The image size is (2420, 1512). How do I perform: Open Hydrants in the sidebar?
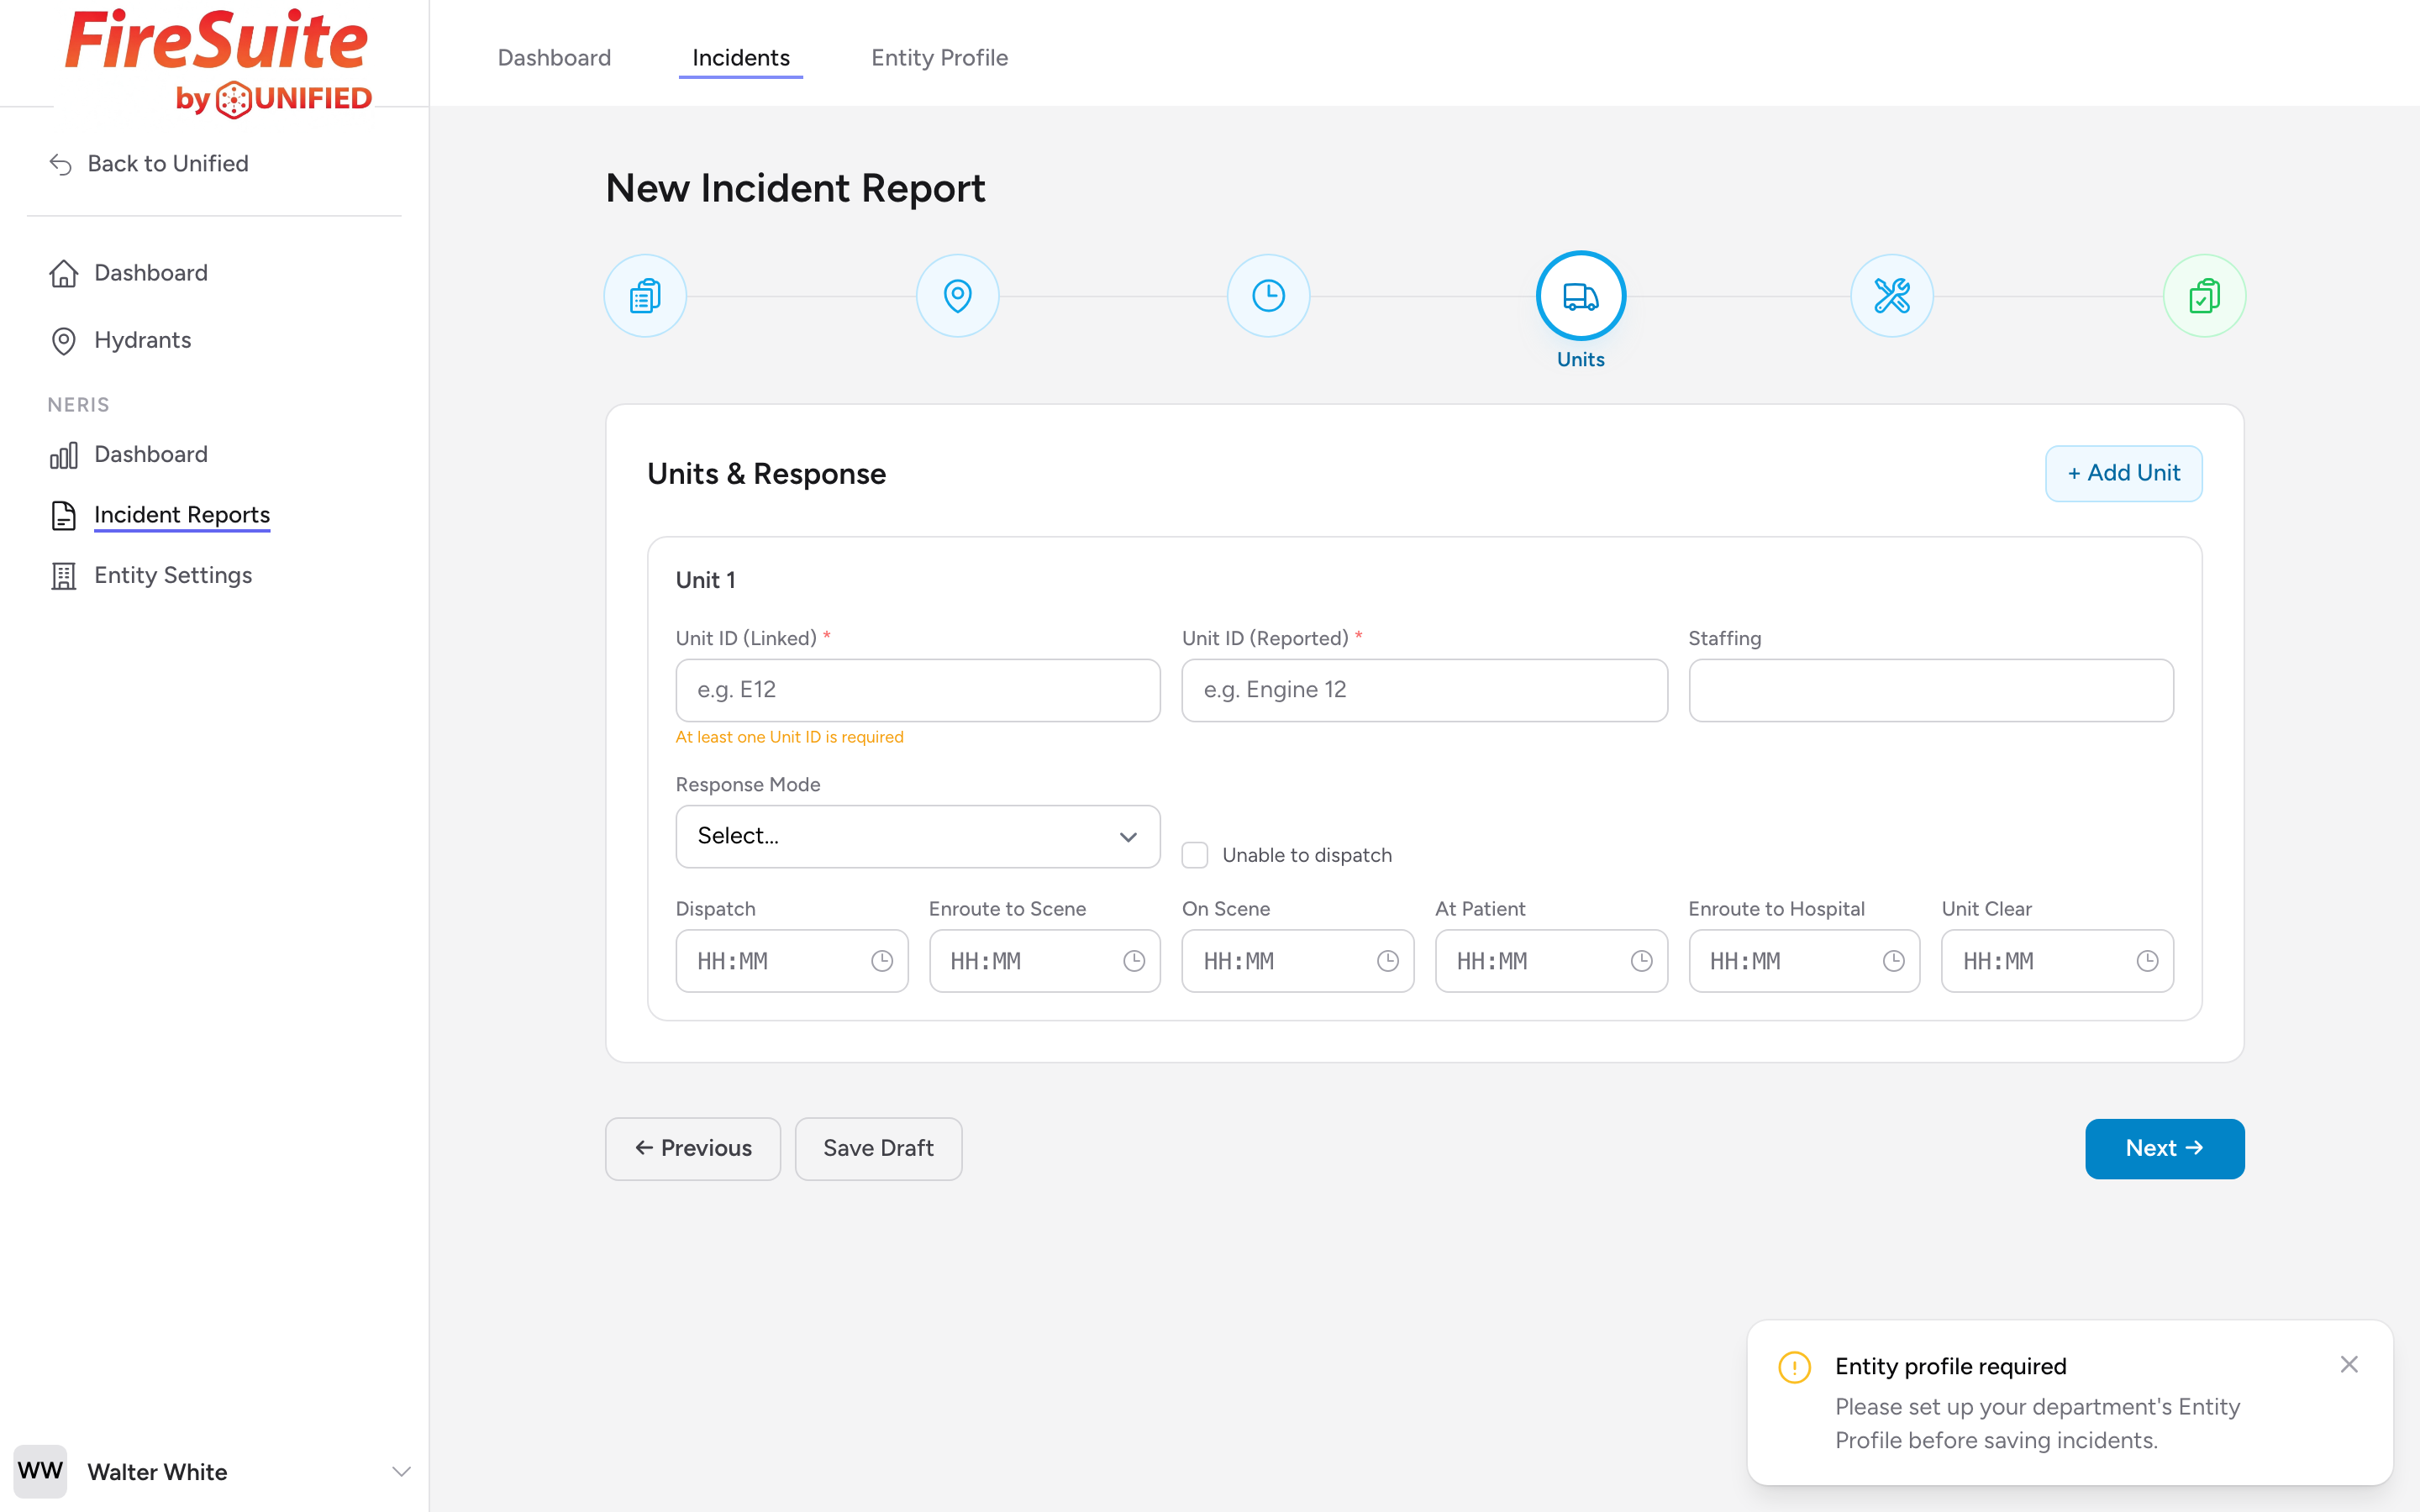[x=142, y=340]
